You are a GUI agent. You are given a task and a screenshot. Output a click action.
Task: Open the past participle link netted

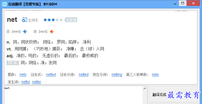pyautogui.click(x=84, y=75)
